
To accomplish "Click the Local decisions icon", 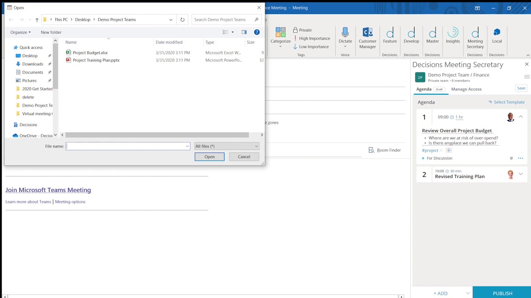I will click(497, 32).
